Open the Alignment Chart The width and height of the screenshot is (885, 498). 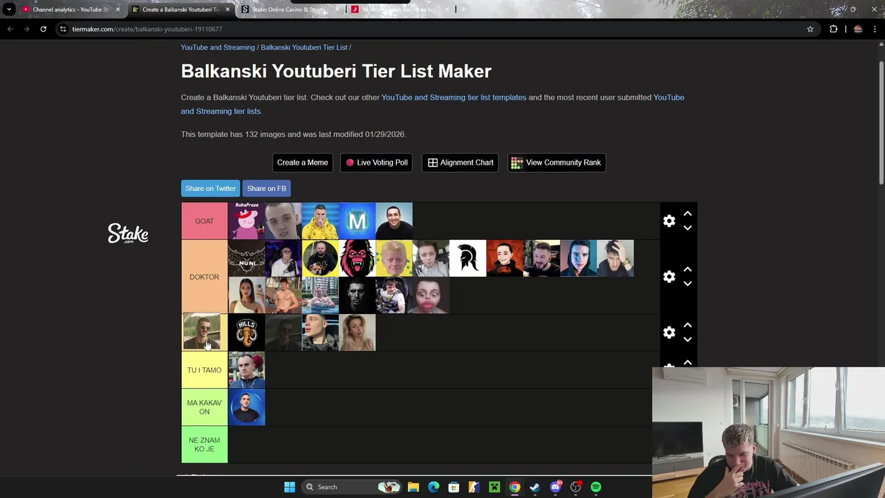coord(460,163)
